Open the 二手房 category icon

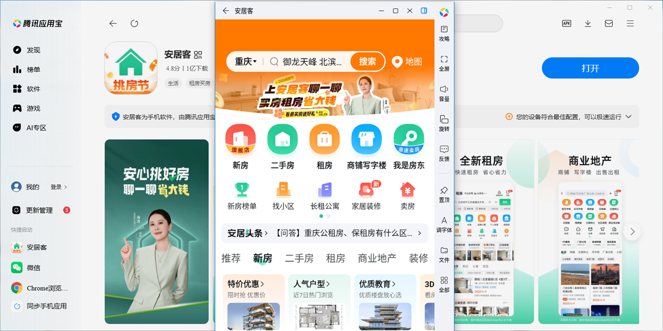[x=282, y=139]
